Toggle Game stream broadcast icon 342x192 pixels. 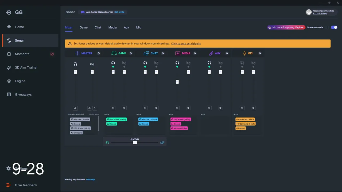point(124,63)
